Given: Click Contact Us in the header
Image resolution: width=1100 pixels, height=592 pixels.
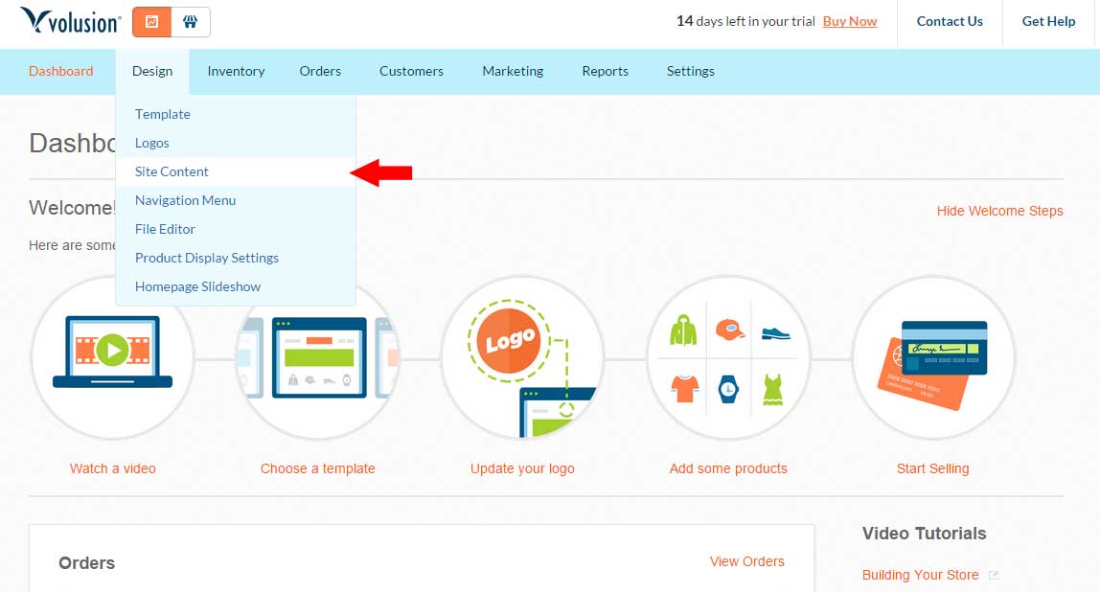Looking at the screenshot, I should tap(950, 21).
